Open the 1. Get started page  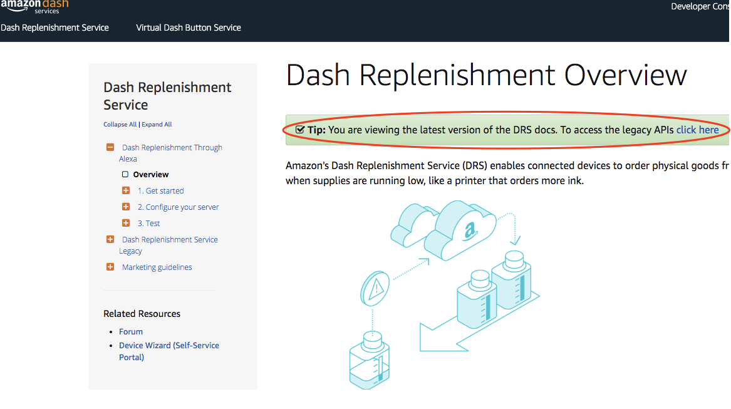160,191
